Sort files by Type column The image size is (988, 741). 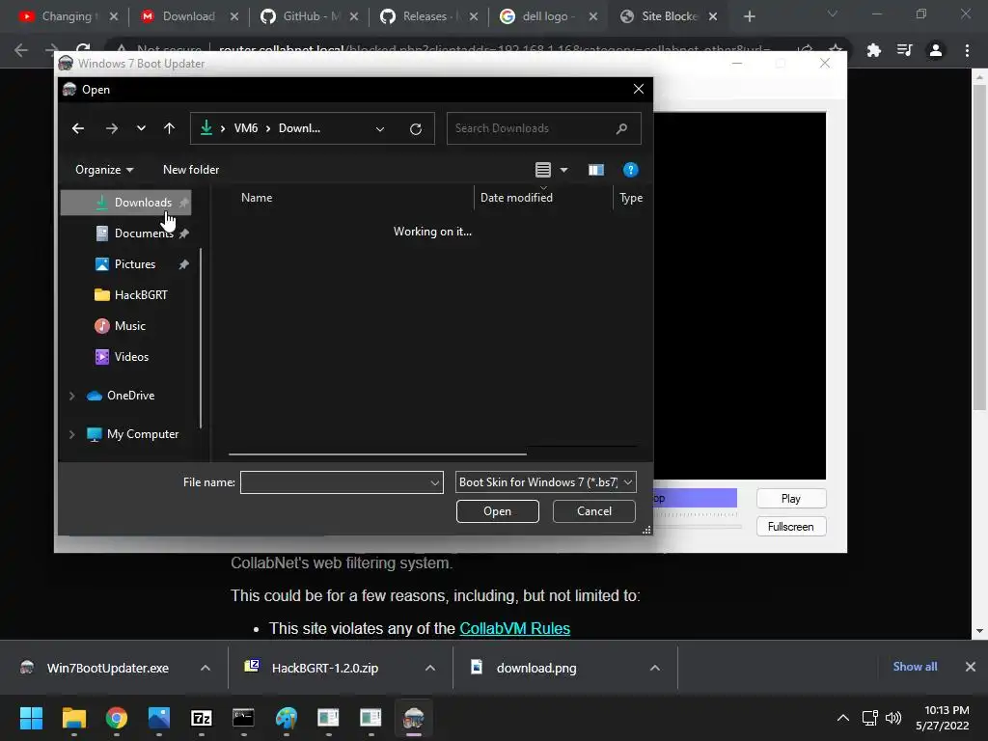(x=631, y=198)
